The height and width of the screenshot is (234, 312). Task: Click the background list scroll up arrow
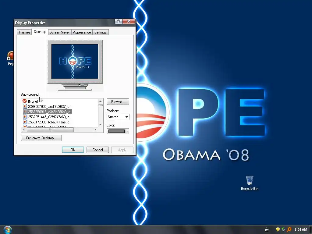(101, 101)
